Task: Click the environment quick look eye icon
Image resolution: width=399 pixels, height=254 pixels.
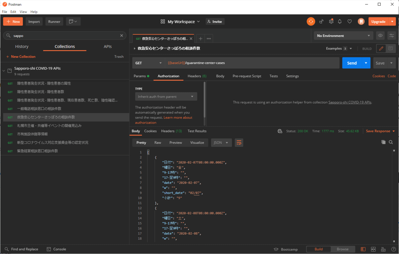Action: point(380,36)
